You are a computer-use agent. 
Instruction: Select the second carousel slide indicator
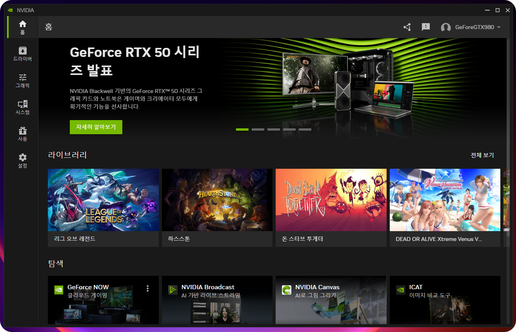click(258, 129)
